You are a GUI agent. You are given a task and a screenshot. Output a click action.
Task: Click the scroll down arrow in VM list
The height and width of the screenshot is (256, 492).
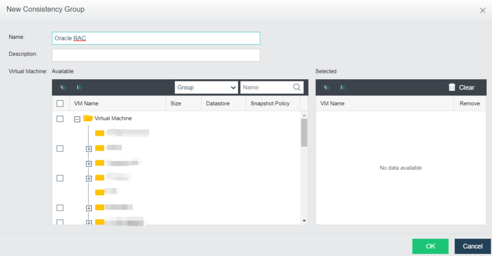304,221
